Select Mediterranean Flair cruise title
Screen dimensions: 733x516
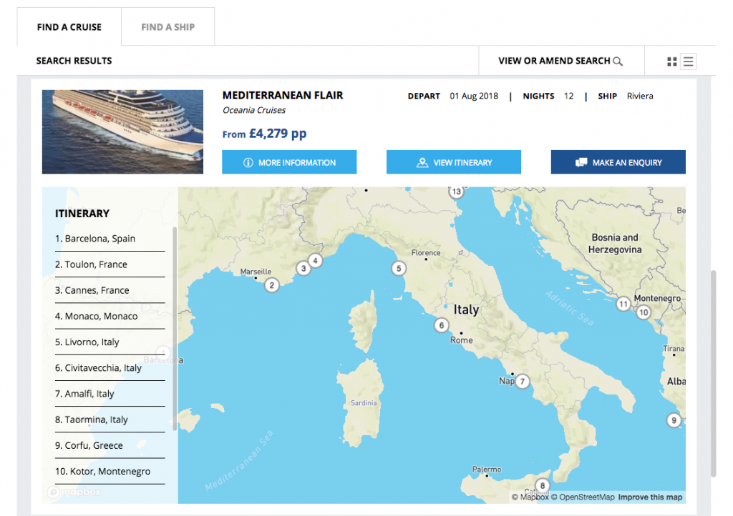pos(283,95)
